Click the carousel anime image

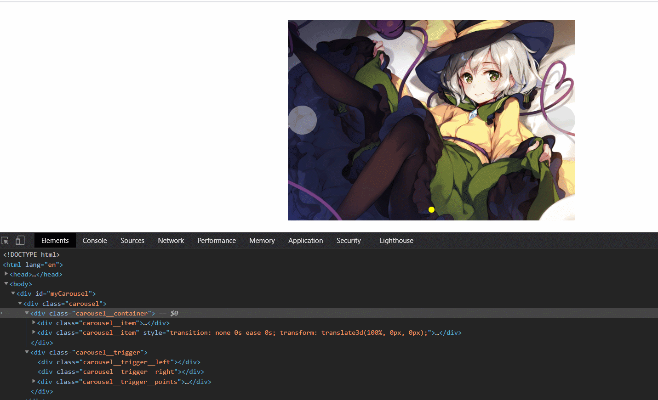click(x=431, y=120)
